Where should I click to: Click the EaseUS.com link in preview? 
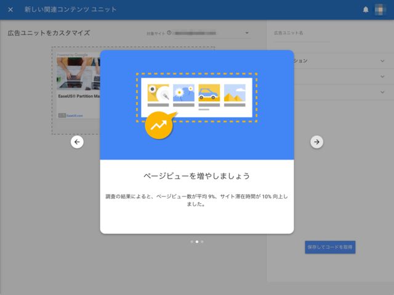(x=74, y=116)
